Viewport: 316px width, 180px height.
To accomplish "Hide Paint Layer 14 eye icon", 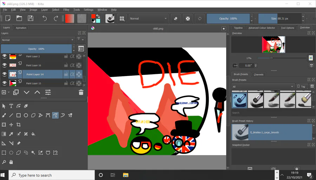I will pos(5,74).
